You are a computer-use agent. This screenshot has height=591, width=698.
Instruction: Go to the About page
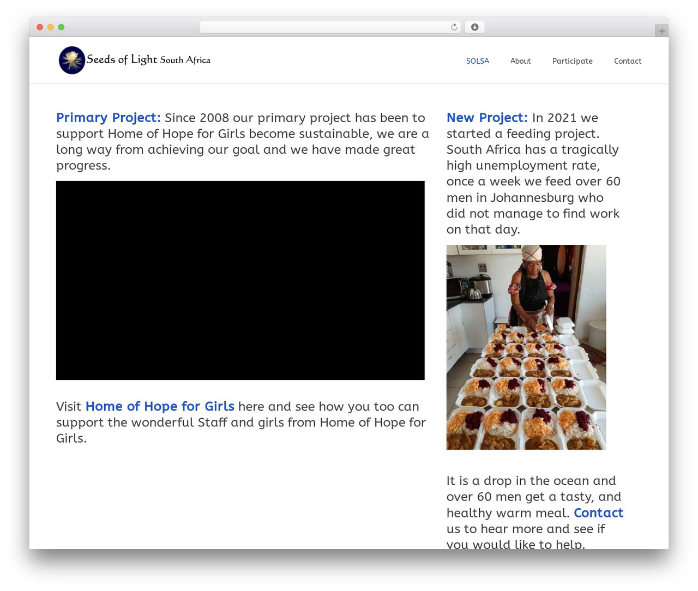tap(520, 61)
